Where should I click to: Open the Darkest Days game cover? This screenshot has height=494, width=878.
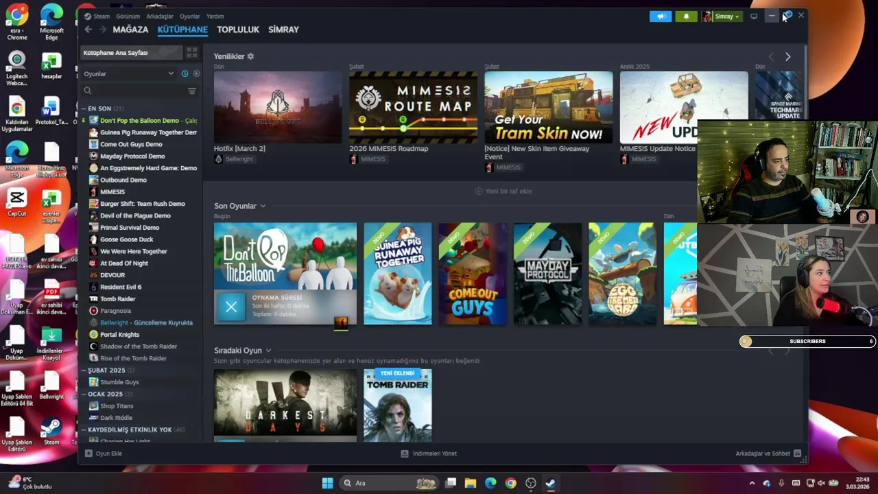tap(285, 405)
